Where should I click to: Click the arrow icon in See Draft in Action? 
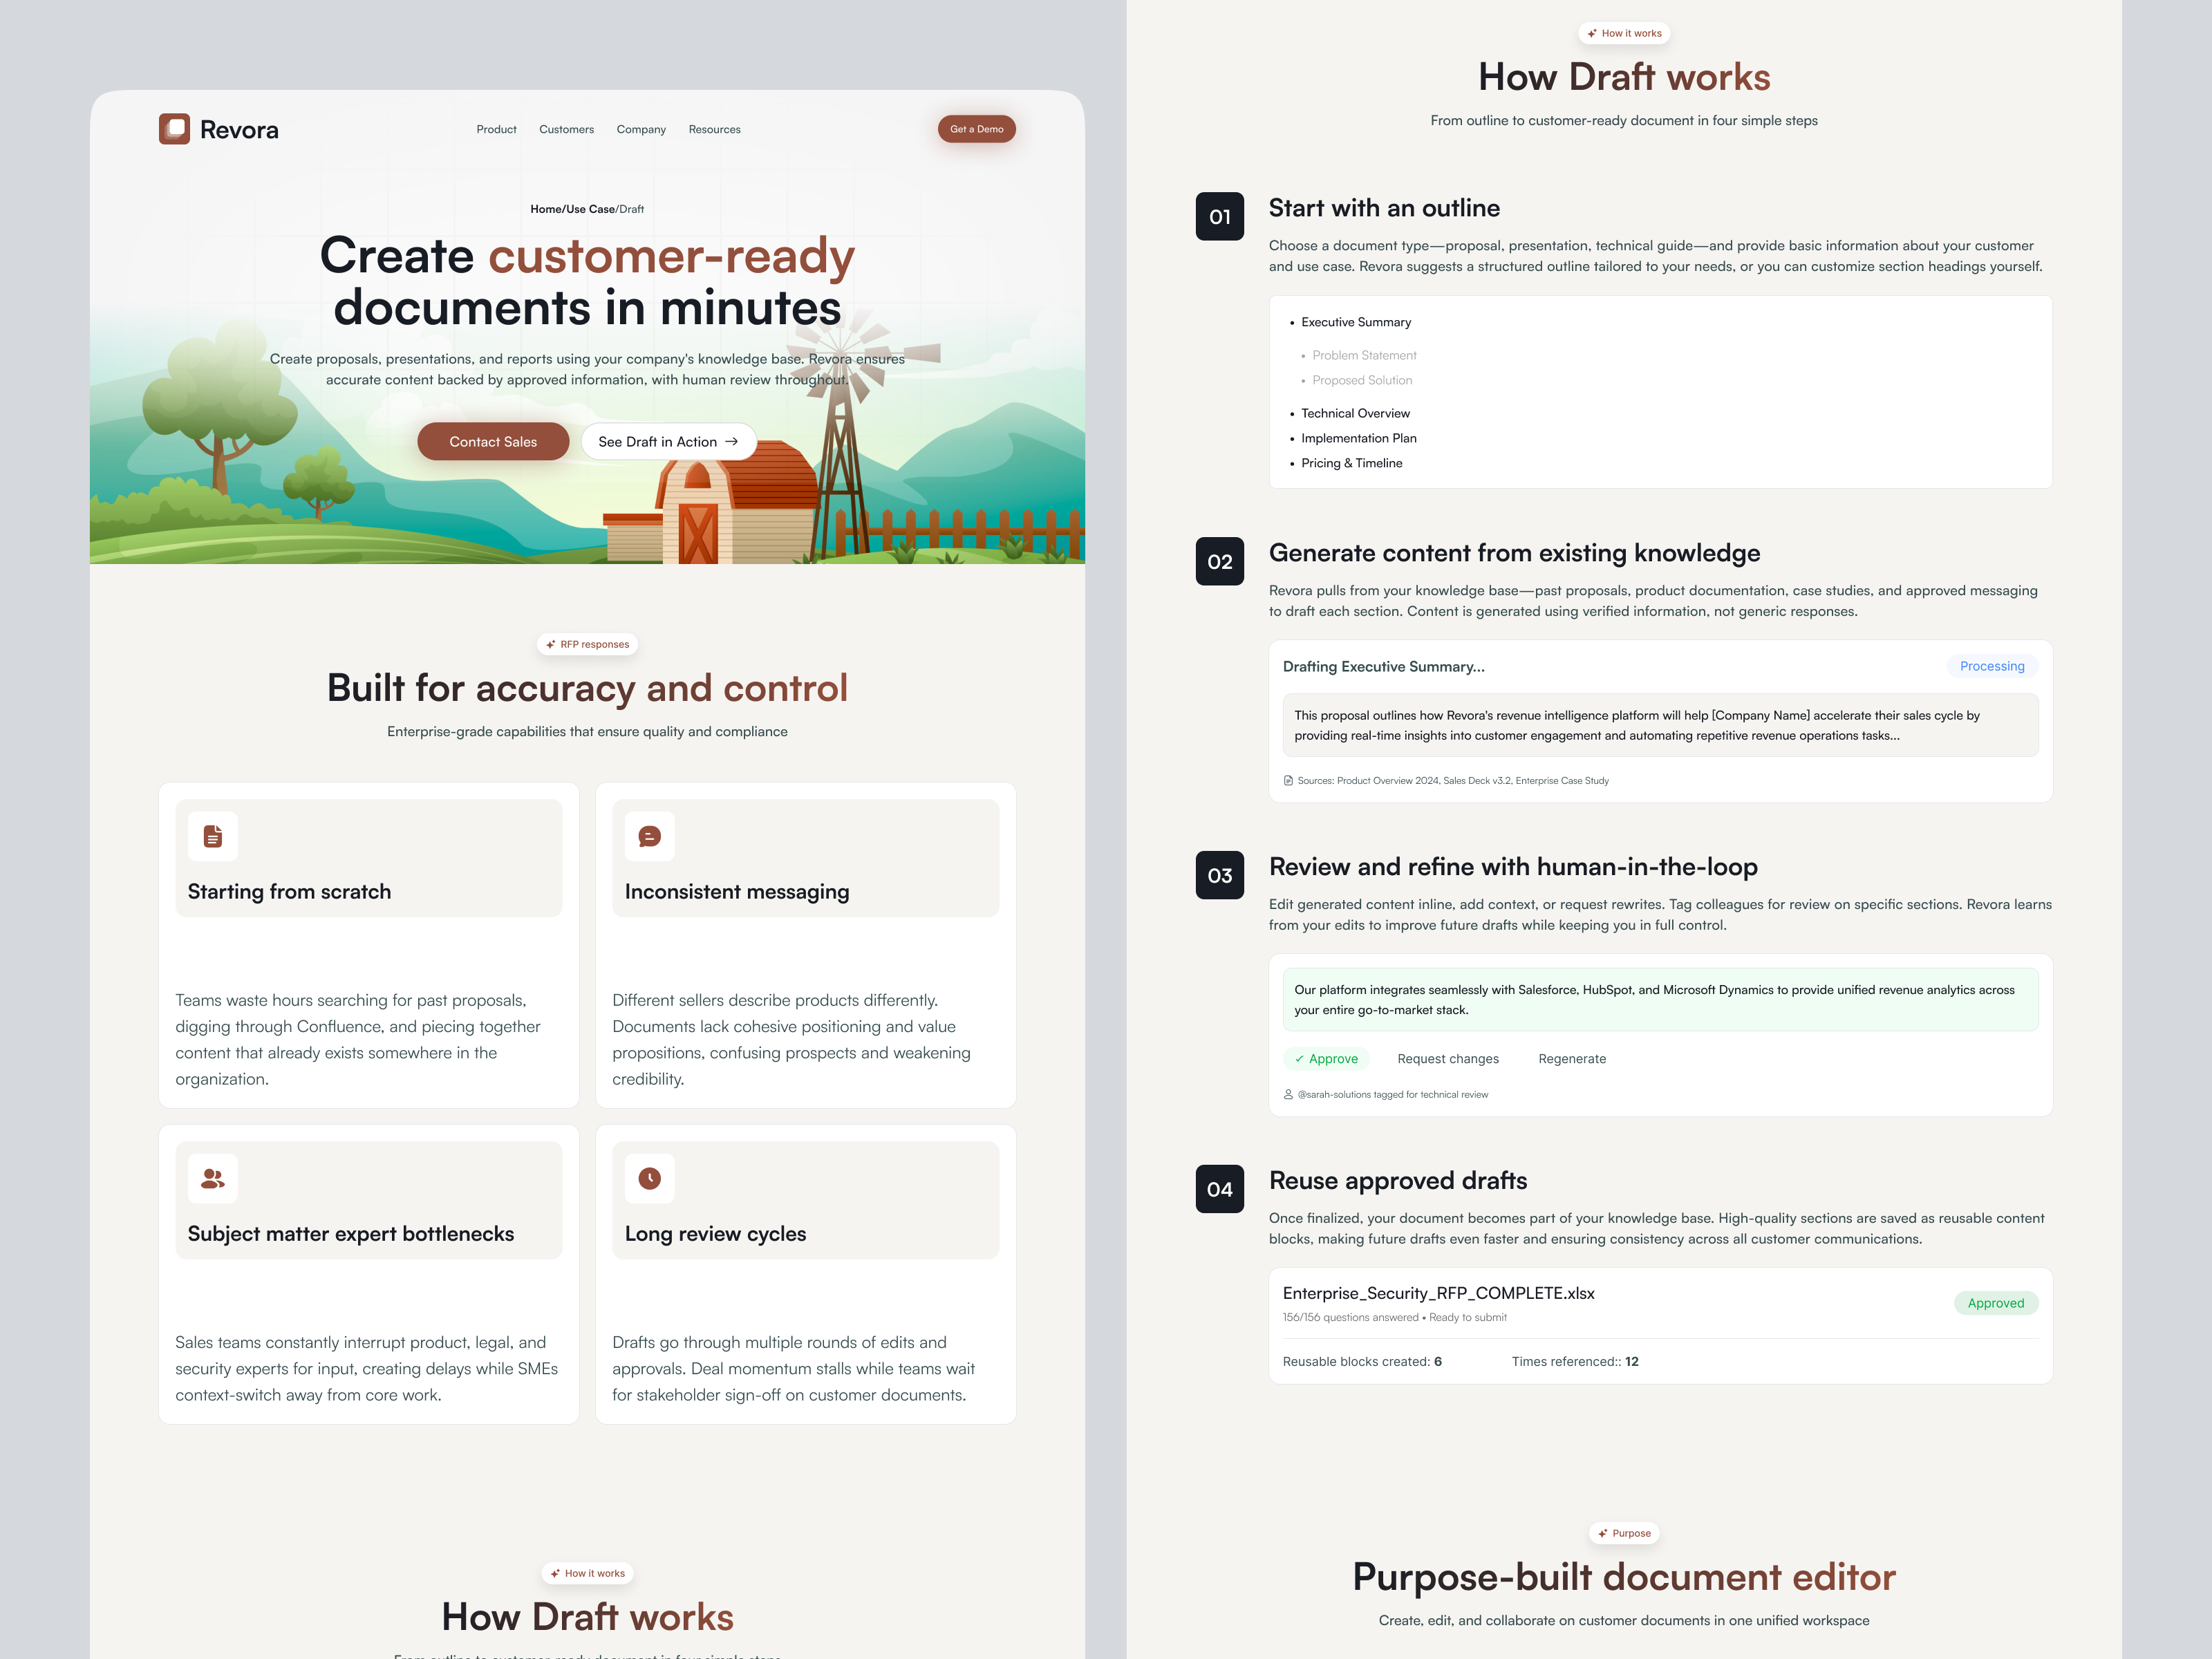(732, 441)
